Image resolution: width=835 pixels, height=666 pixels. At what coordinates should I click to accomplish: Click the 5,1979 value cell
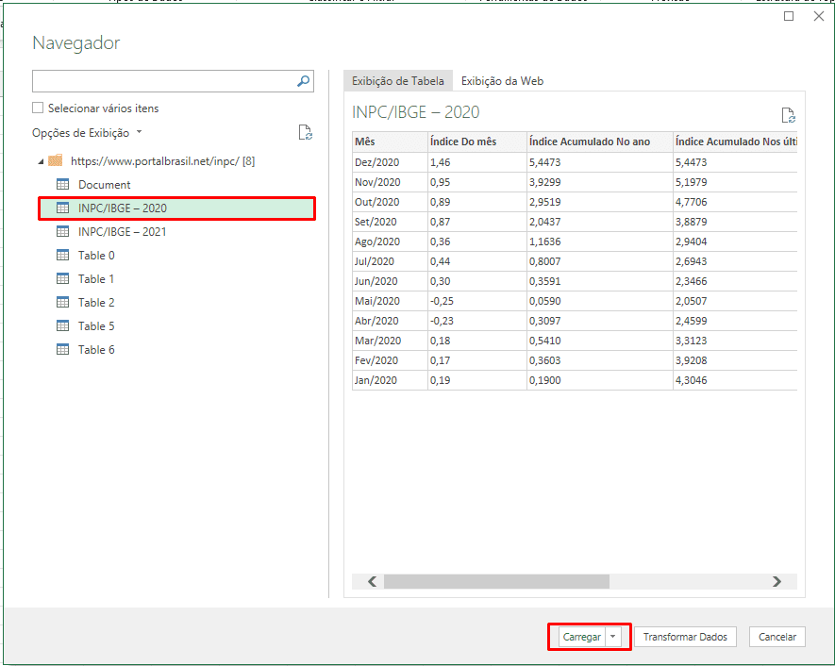tap(735, 182)
